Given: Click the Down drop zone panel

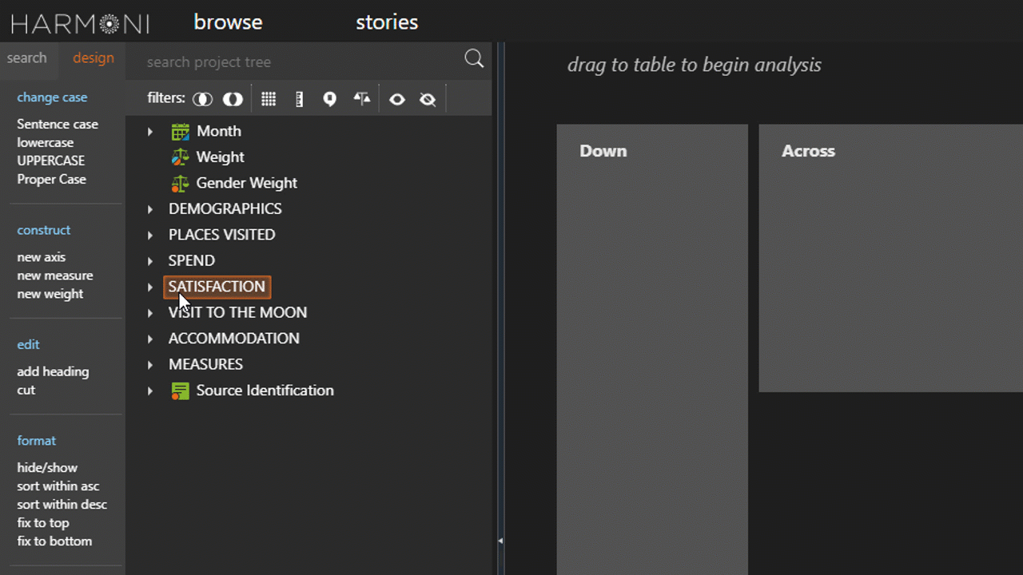Looking at the screenshot, I should click(x=652, y=349).
